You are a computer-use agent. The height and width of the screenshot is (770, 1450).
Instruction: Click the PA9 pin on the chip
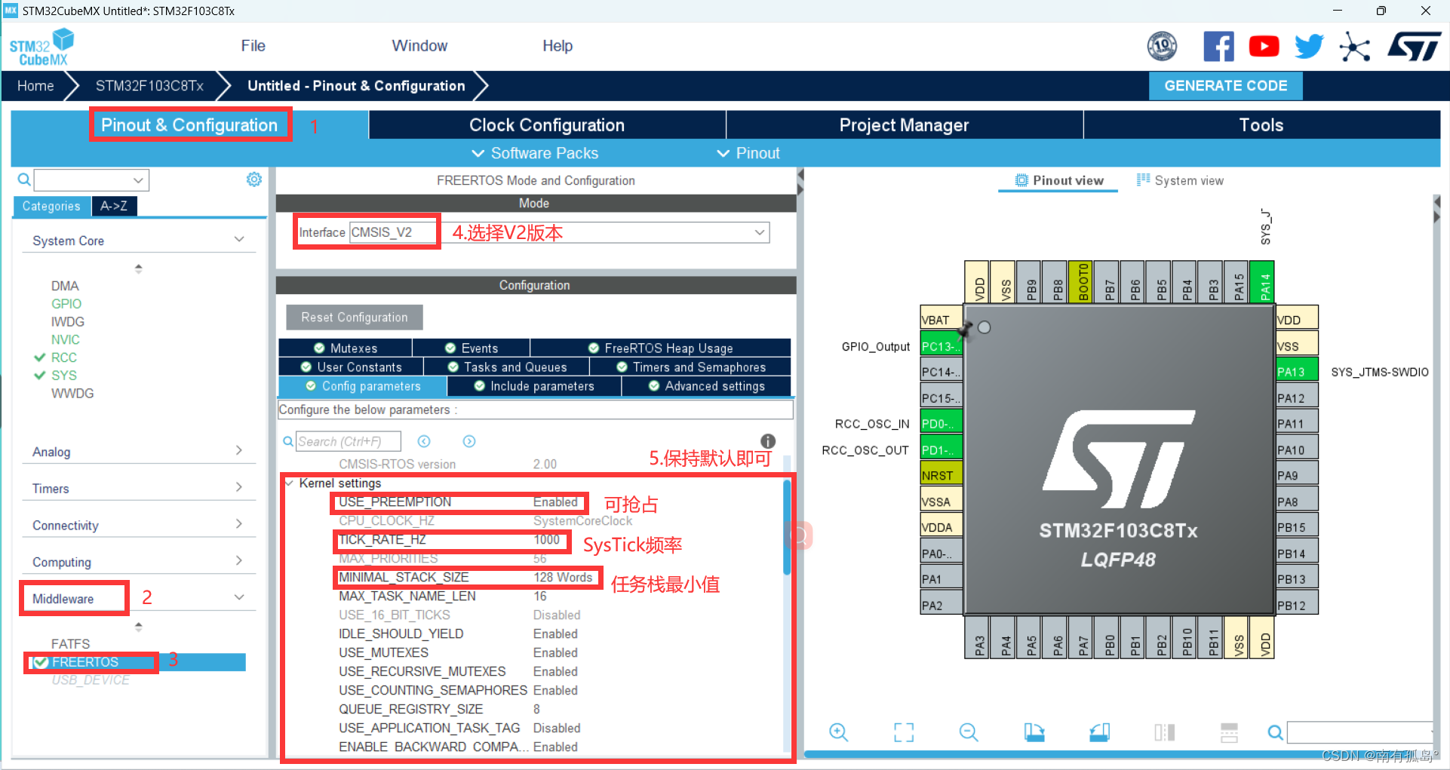(x=1297, y=475)
